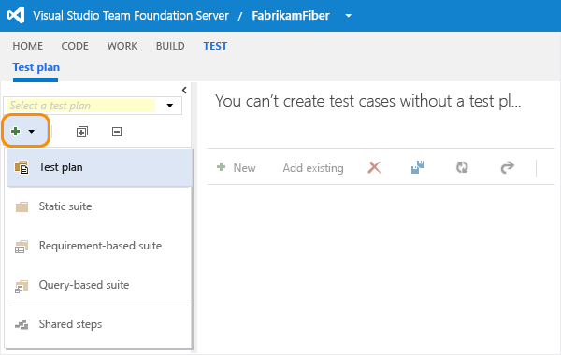Click the redo arrow toolbar icon

(507, 167)
